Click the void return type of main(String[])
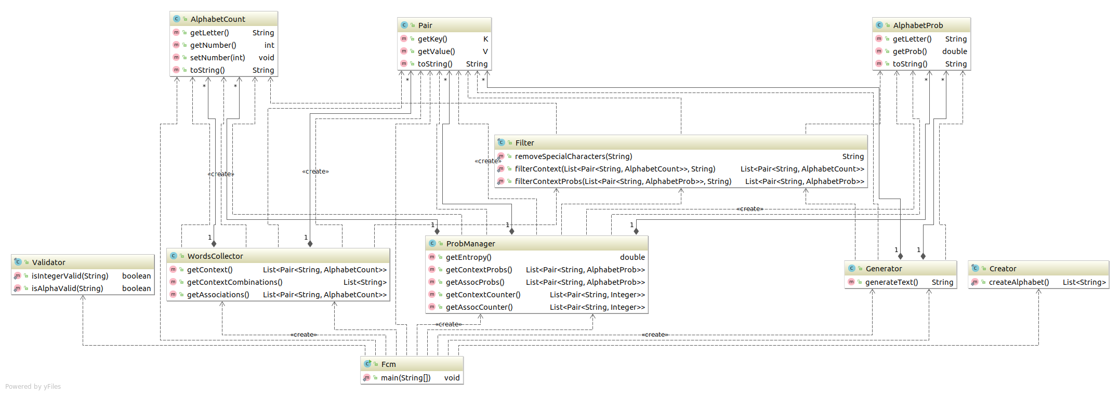Image resolution: width=1120 pixels, height=395 pixels. click(x=452, y=378)
